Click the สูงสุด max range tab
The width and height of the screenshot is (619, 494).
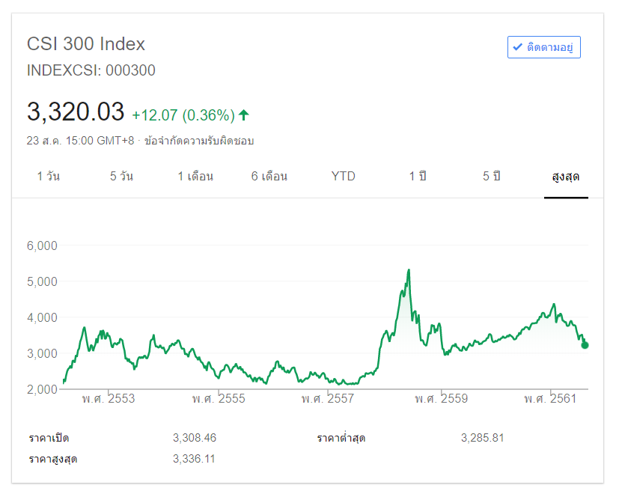(x=566, y=177)
